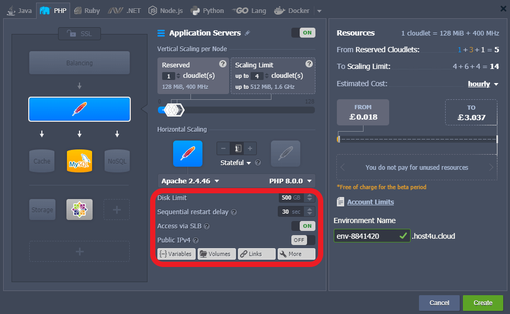Enable SSL via the lock button
Screen dimensions: 510x314
pos(80,33)
